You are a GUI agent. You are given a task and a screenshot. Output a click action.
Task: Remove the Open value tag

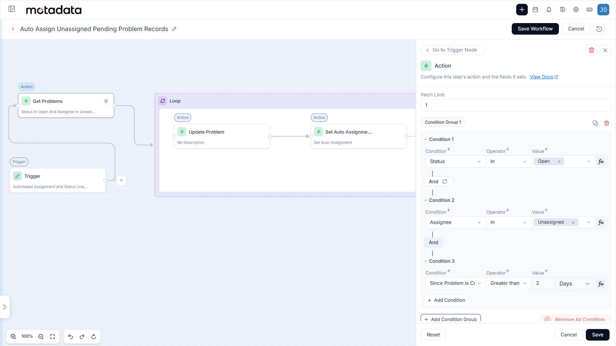(x=559, y=161)
